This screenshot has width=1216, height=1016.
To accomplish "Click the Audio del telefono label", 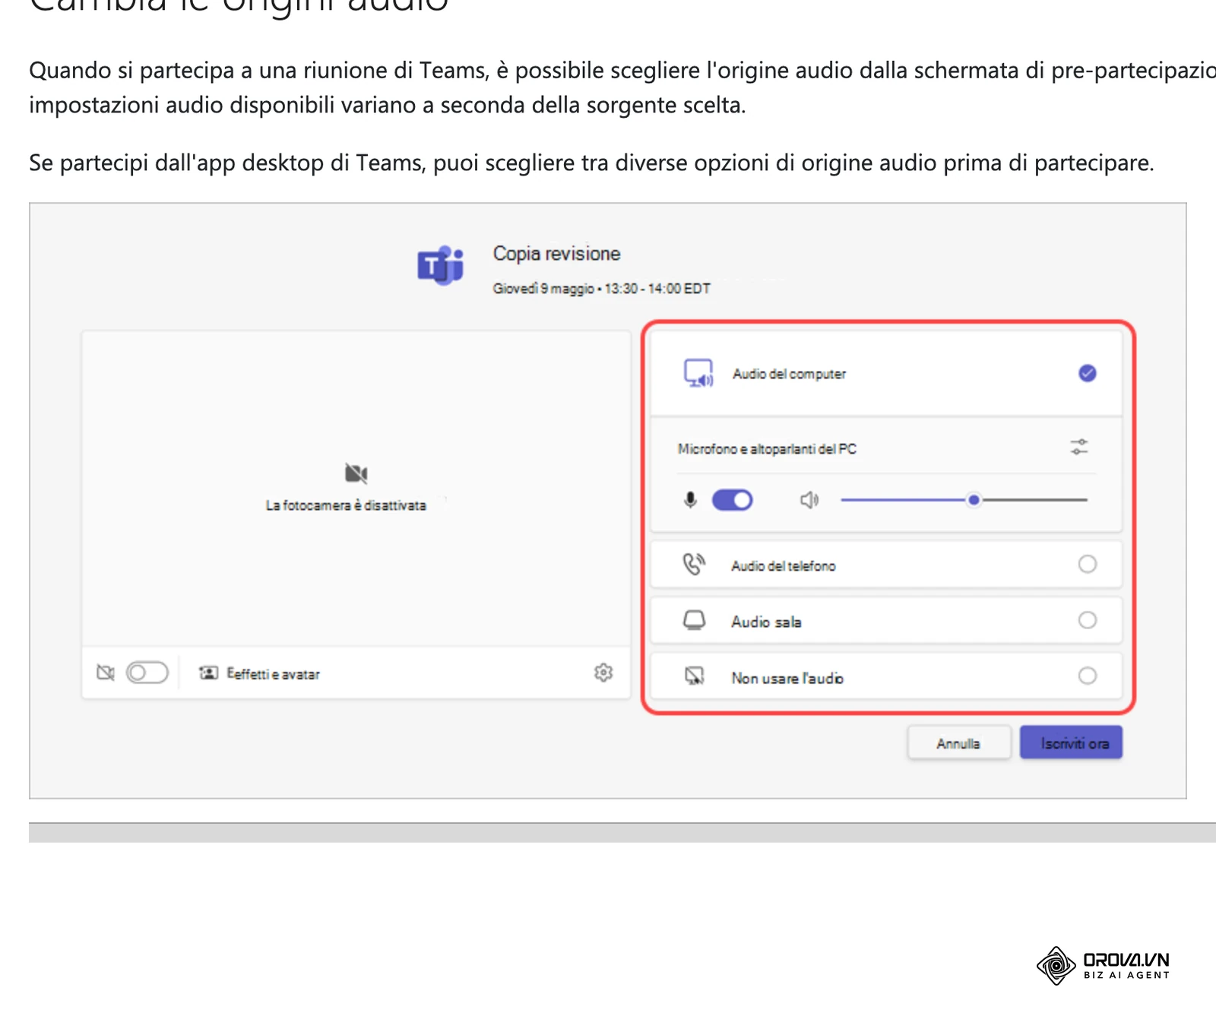I will point(784,566).
